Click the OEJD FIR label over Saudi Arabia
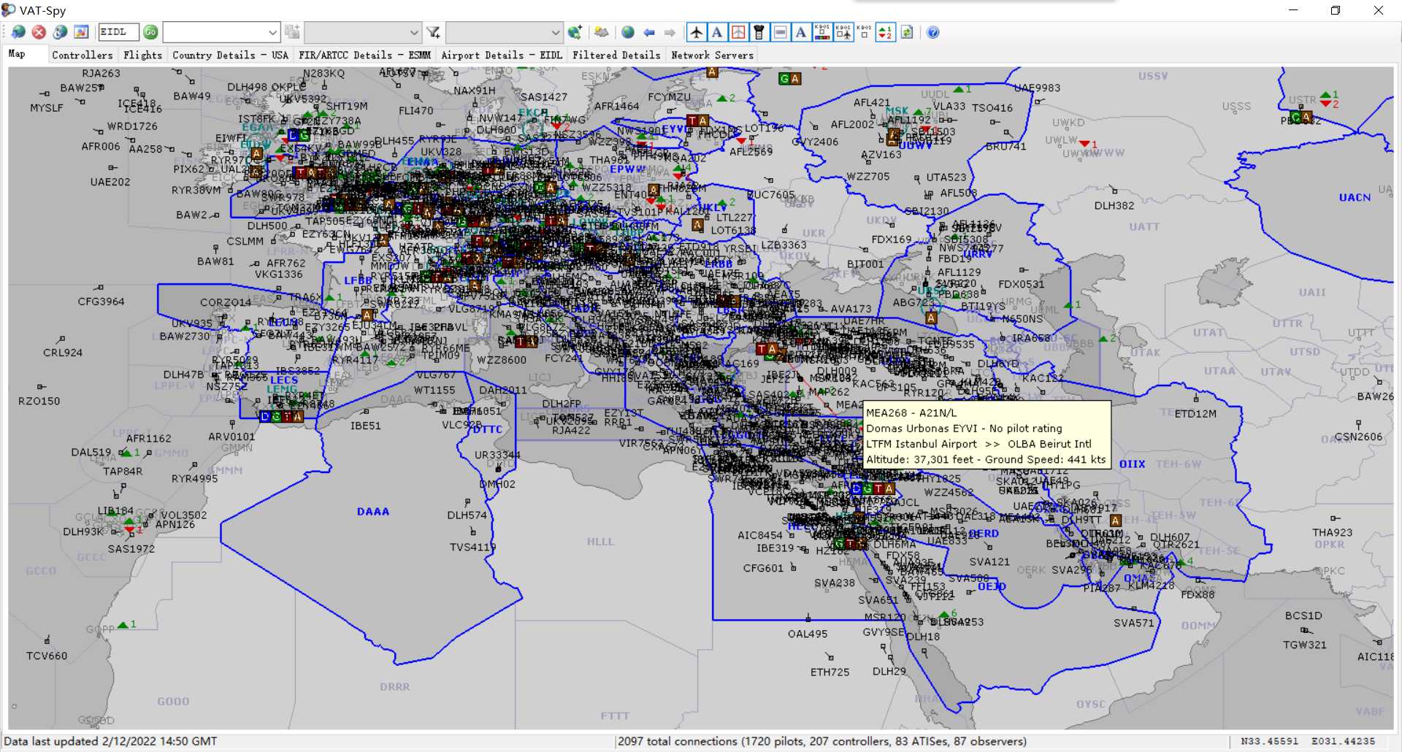The image size is (1402, 752). point(992,586)
